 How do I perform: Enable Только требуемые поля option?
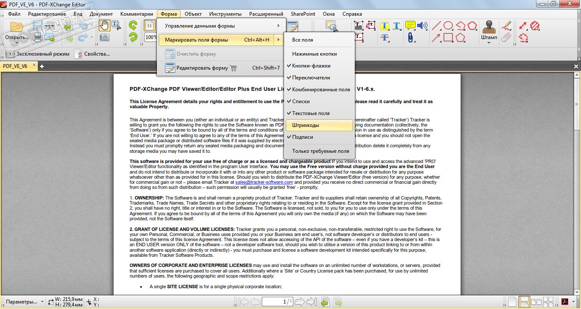[x=319, y=151]
